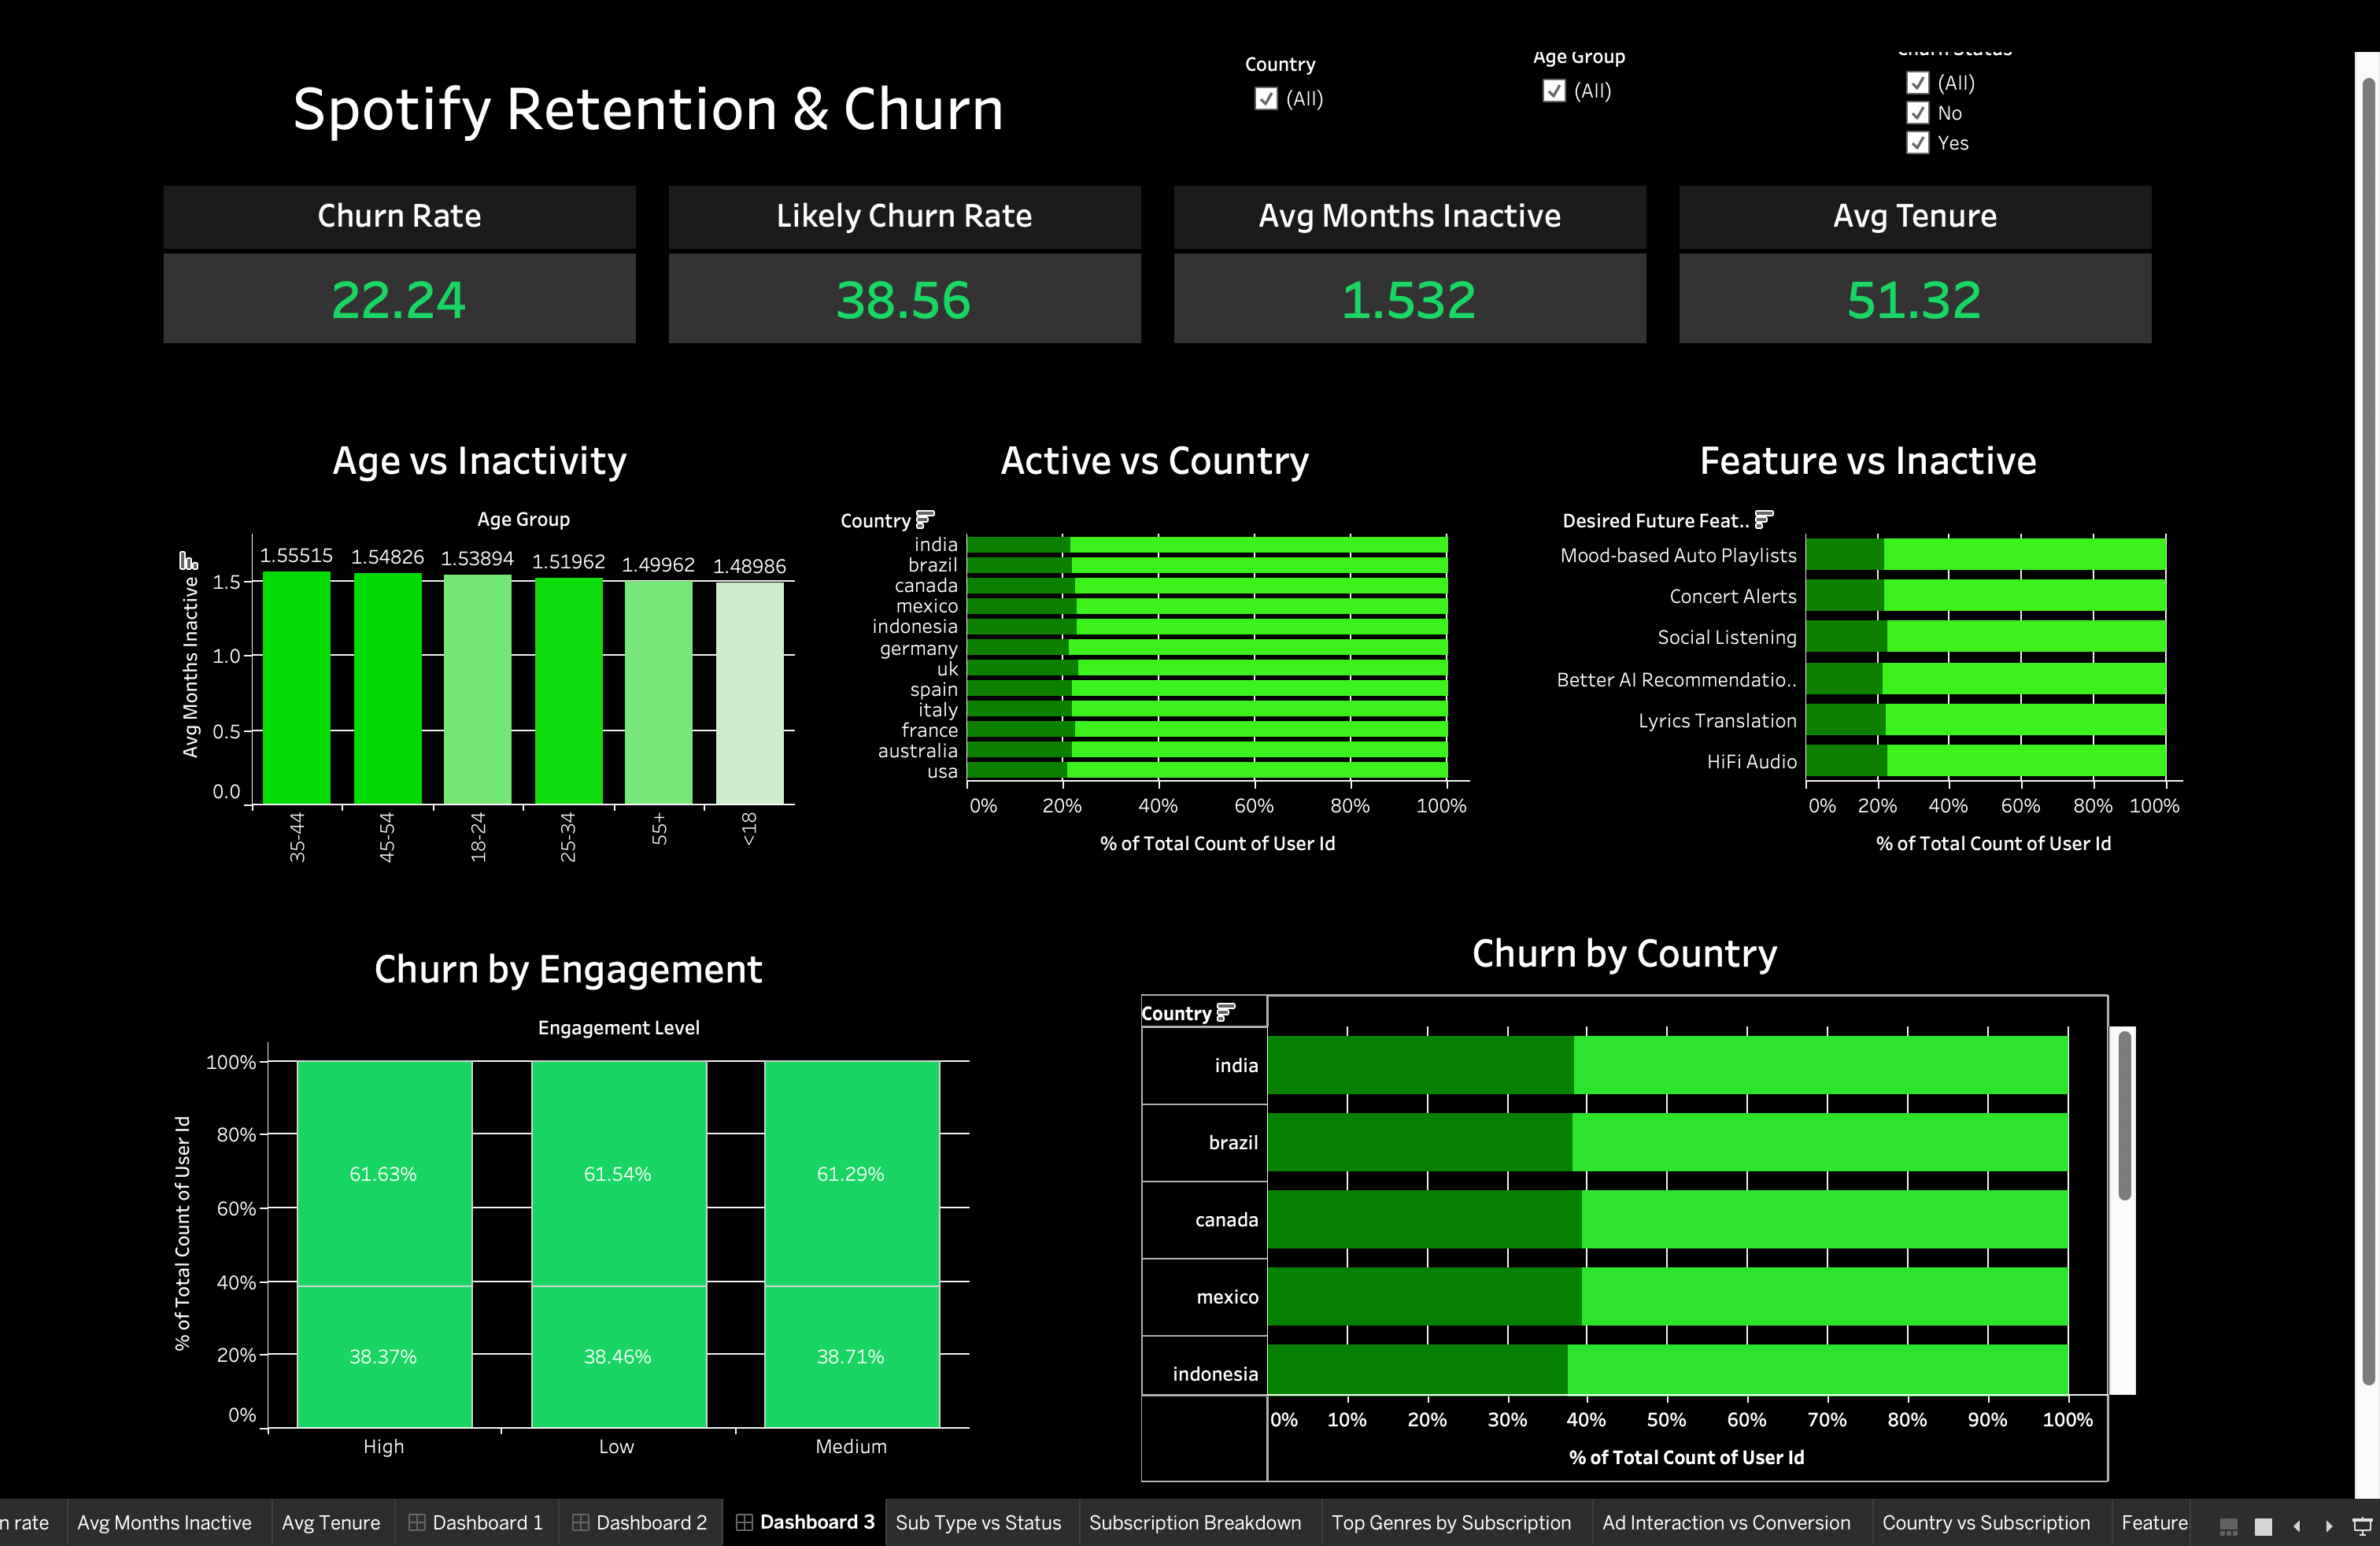This screenshot has height=1546, width=2380.
Task: Click the Better AI Recommendatio.. label
Action: pyautogui.click(x=1676, y=679)
